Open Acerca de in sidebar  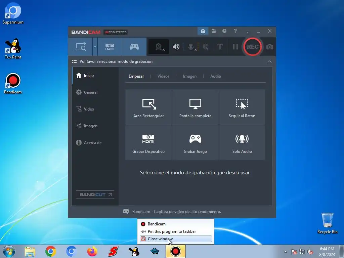(95, 142)
